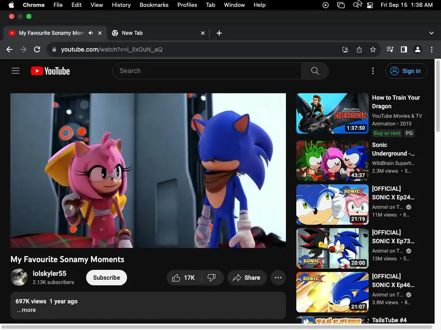Viewport: 441px width, 330px height.
Task: Open SONIC X Ep46 title link
Action: tap(393, 281)
